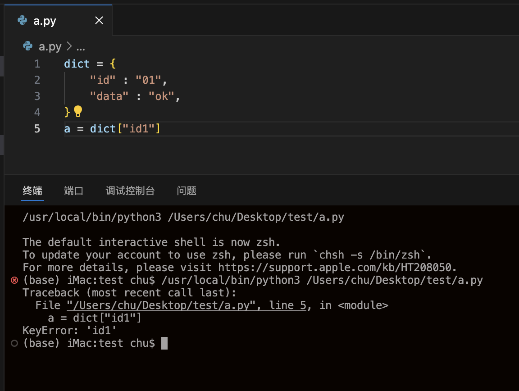Screen dimensions: 519x391
Task: Click the Python icon in the breadcrumb
Action: 27,46
